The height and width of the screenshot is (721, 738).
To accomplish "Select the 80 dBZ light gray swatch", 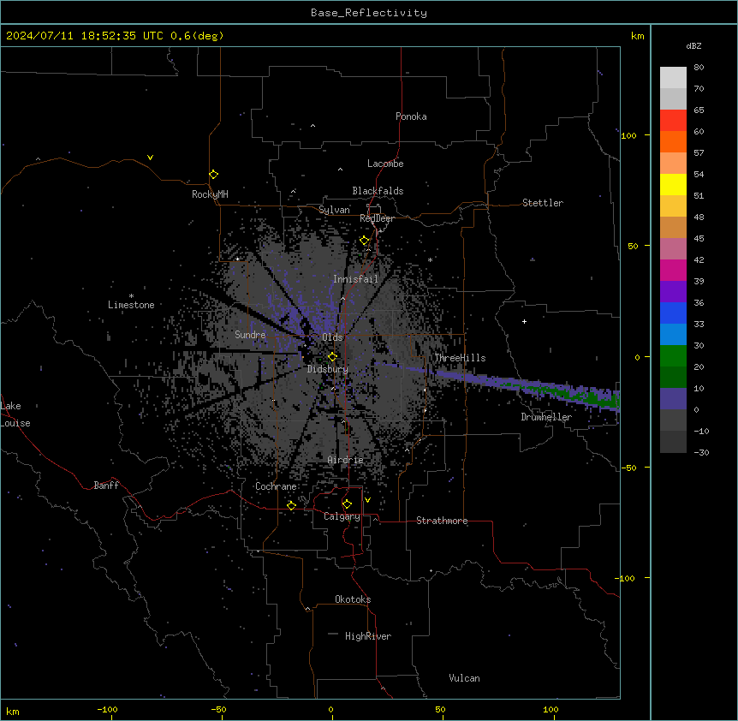I will coord(673,77).
